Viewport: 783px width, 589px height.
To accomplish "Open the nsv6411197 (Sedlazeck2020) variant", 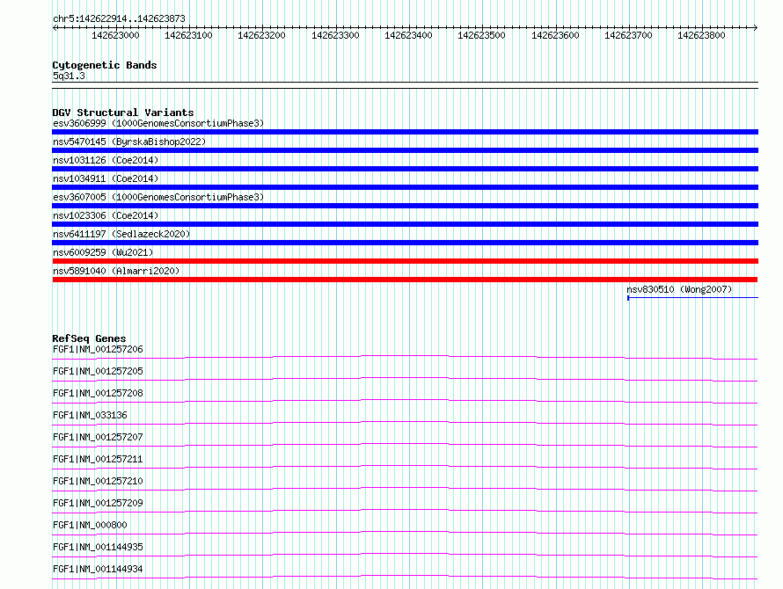I will [121, 234].
